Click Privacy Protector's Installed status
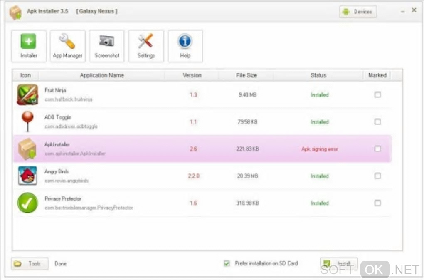This screenshot has height=280, width=424. [320, 203]
